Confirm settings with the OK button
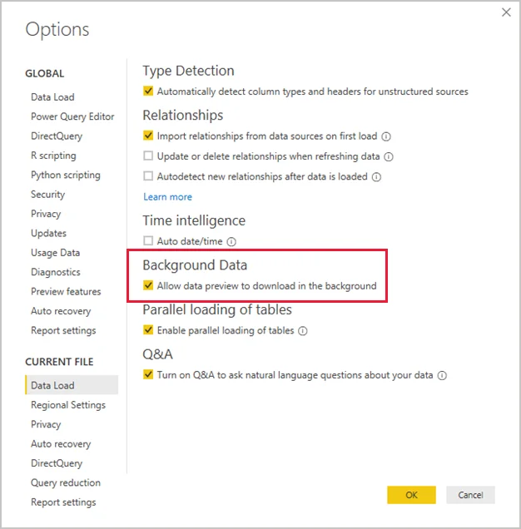This screenshot has width=521, height=529. pyautogui.click(x=411, y=495)
